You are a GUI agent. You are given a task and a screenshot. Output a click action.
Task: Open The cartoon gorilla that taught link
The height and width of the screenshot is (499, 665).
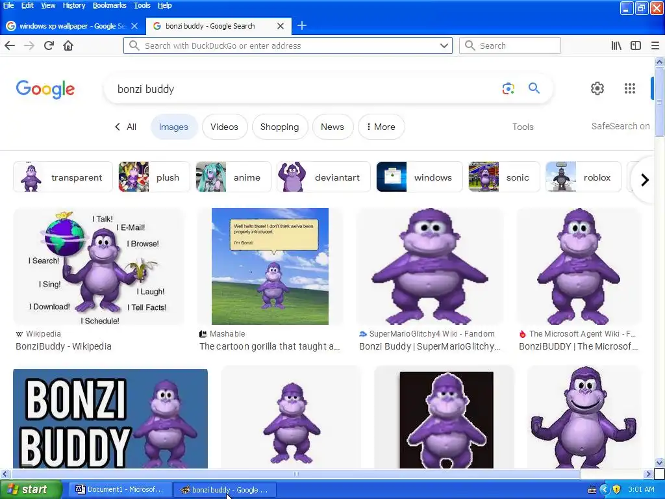point(270,346)
